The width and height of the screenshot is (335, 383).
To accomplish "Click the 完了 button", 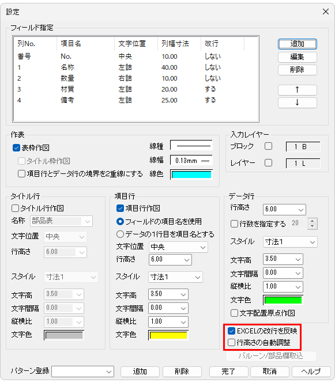I will pos(229,371).
